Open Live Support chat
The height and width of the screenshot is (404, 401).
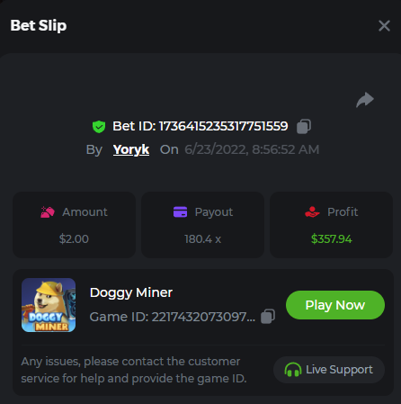pos(329,370)
